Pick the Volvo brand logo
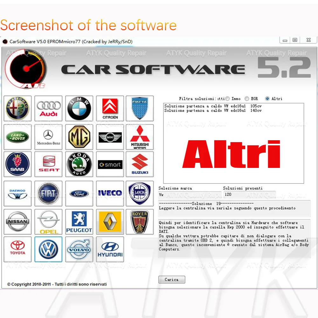This screenshot has width=318, height=318. (79, 249)
